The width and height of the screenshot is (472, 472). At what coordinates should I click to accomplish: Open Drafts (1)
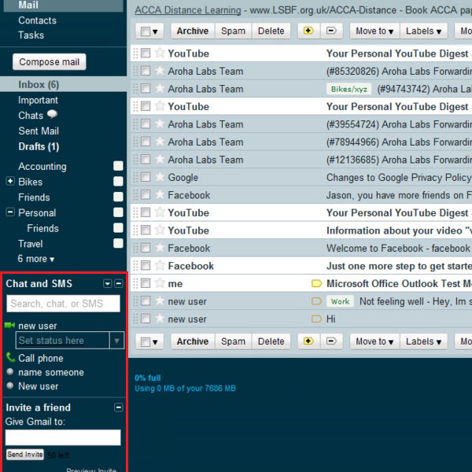pos(39,146)
